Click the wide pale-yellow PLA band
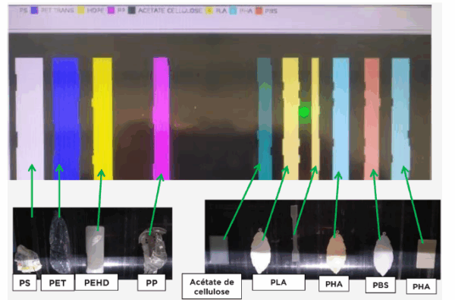The image size is (455, 300). [x=290, y=118]
